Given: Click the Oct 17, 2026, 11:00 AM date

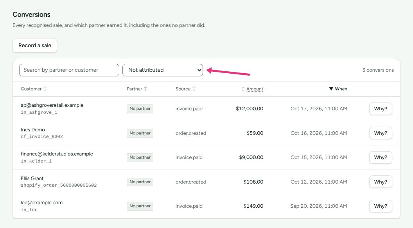Looking at the screenshot, I should coord(319,109).
